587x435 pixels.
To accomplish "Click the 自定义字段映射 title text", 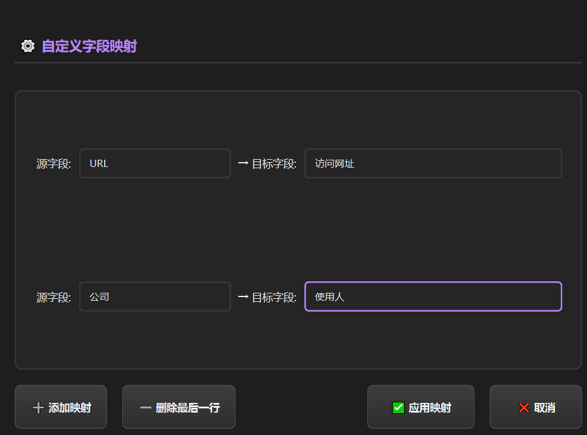I will (x=89, y=46).
